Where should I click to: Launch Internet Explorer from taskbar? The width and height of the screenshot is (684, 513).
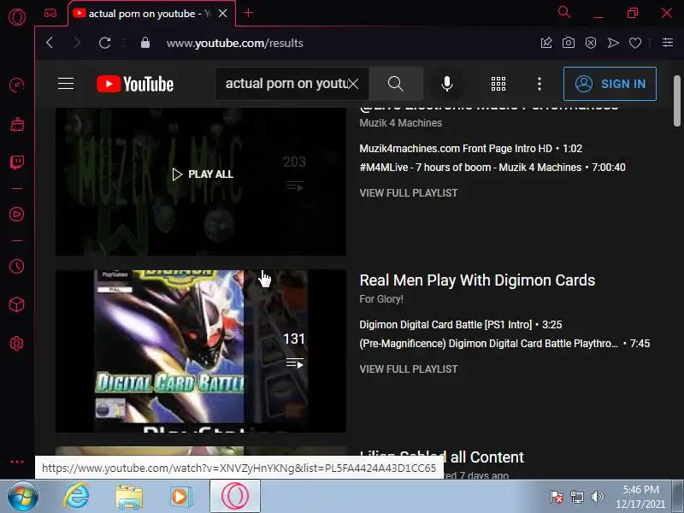76,497
